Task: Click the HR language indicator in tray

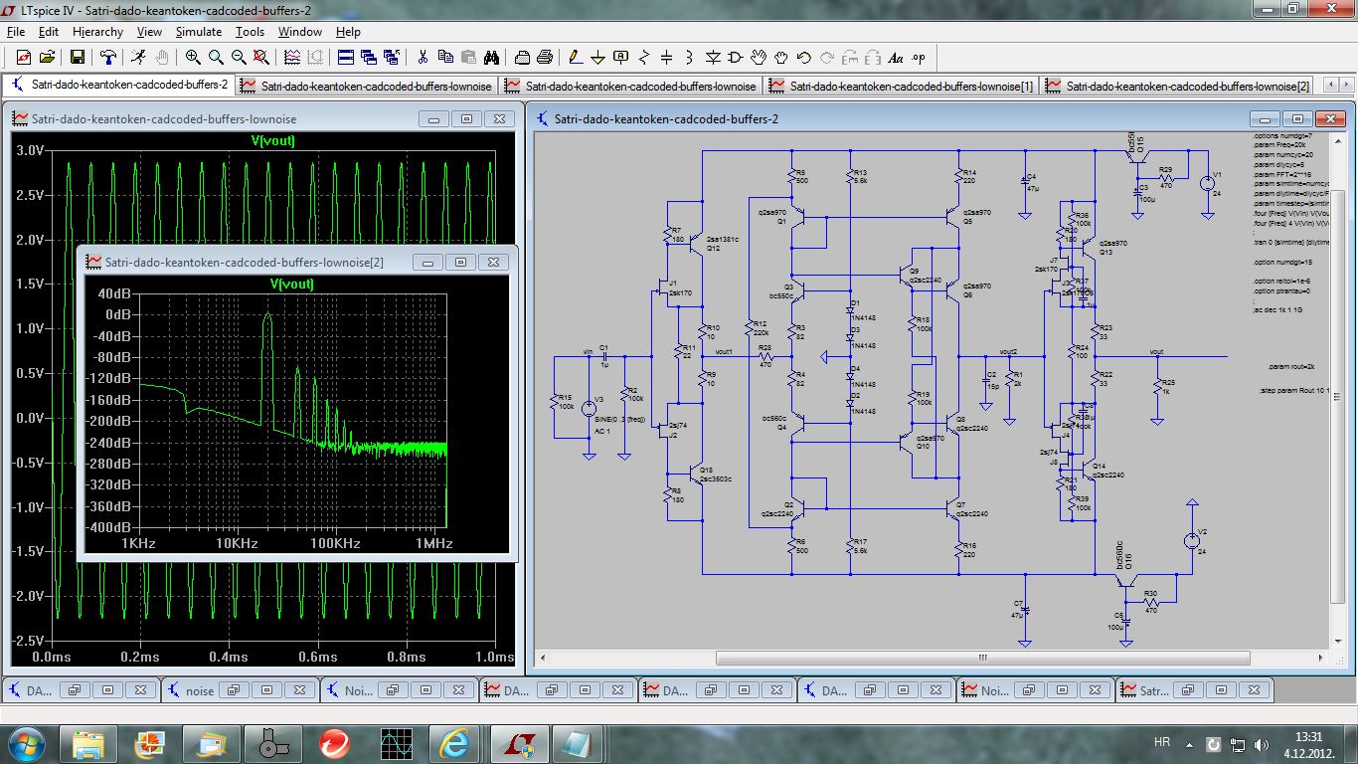Action: [1162, 743]
